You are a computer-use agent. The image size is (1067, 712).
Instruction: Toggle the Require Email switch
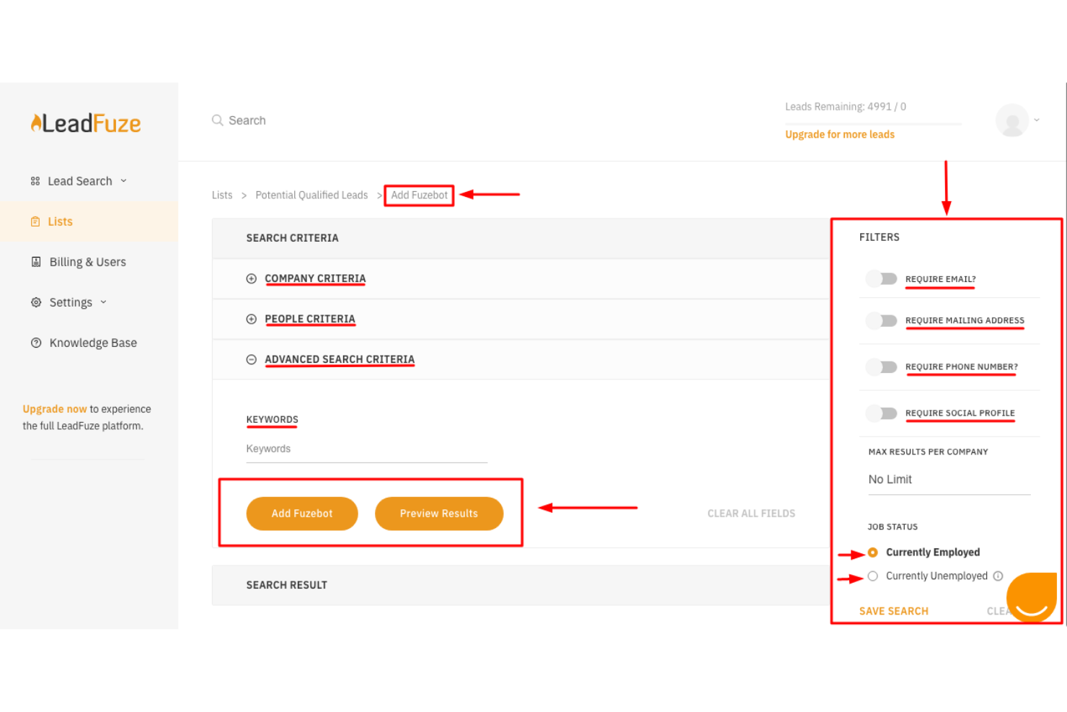pos(882,278)
